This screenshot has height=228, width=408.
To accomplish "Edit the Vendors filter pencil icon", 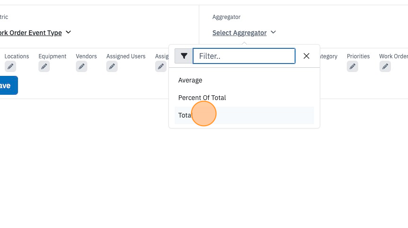I will (x=82, y=66).
